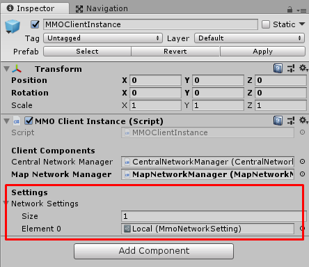Image resolution: width=309 pixels, height=267 pixels.
Task: Toggle the Inspector lock icon
Action: pyautogui.click(x=290, y=10)
